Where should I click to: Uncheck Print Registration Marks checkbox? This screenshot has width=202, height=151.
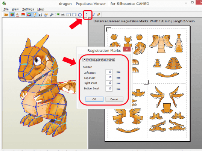(84, 60)
